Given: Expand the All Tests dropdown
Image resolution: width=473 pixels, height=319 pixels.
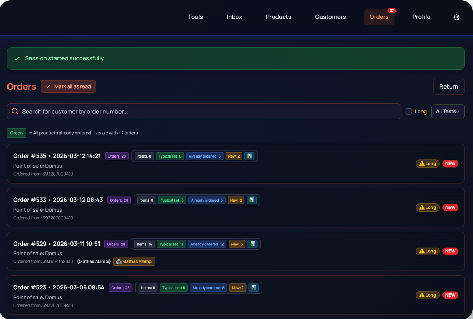Looking at the screenshot, I should click(448, 112).
